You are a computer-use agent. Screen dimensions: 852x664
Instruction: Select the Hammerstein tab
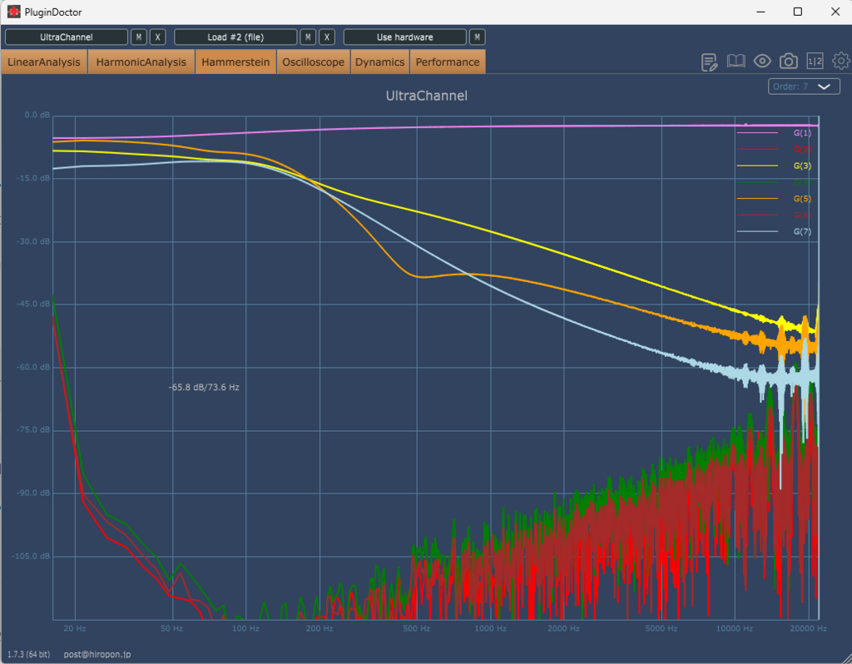235,62
